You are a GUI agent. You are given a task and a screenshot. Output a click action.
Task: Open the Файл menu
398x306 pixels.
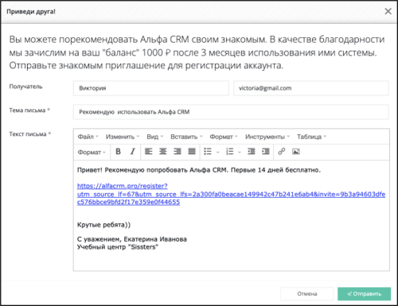(x=88, y=137)
